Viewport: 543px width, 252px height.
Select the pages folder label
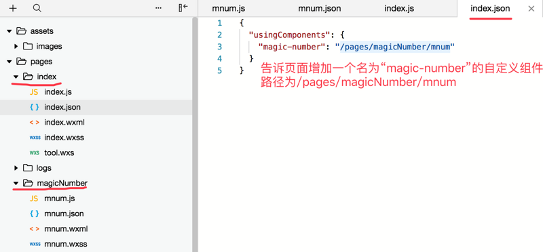coord(41,62)
